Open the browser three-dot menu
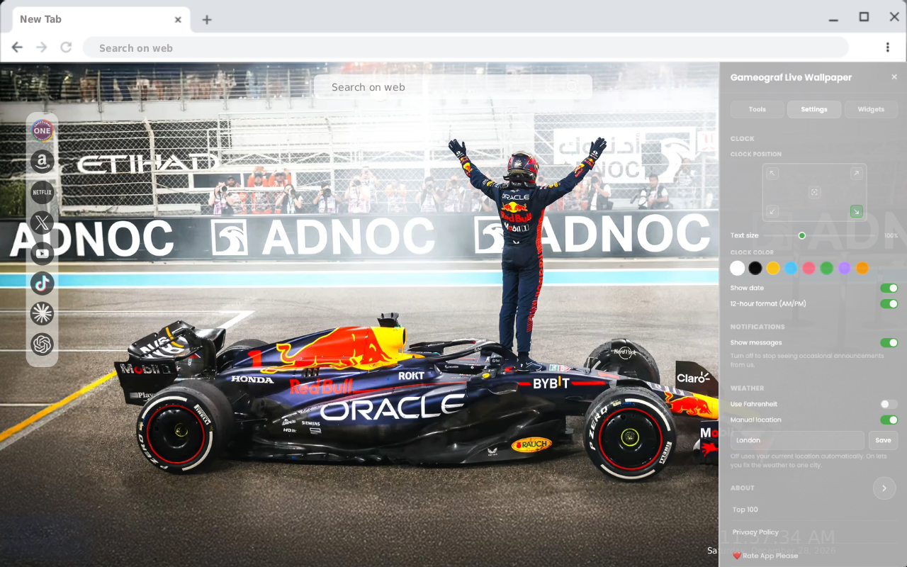 tap(888, 47)
